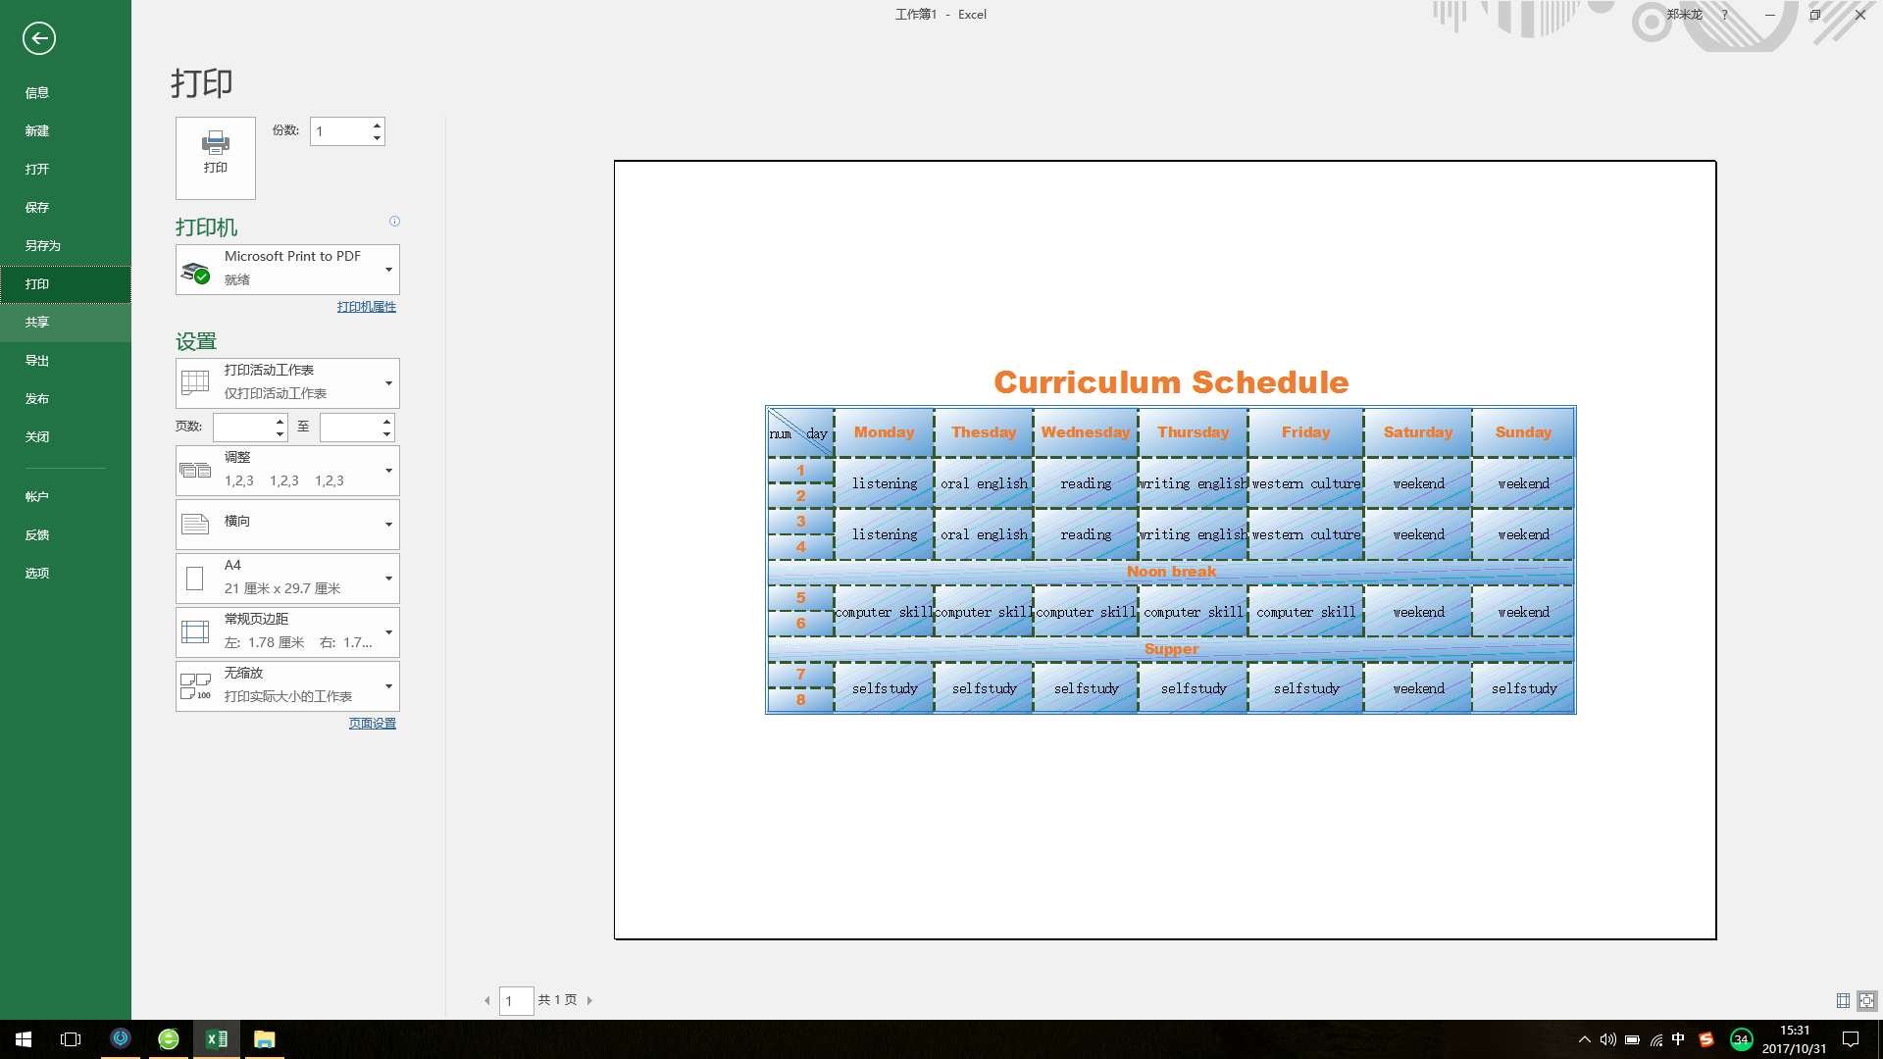The width and height of the screenshot is (1883, 1059).
Task: Expand the page orientation dropdown menu
Action: [x=388, y=524]
